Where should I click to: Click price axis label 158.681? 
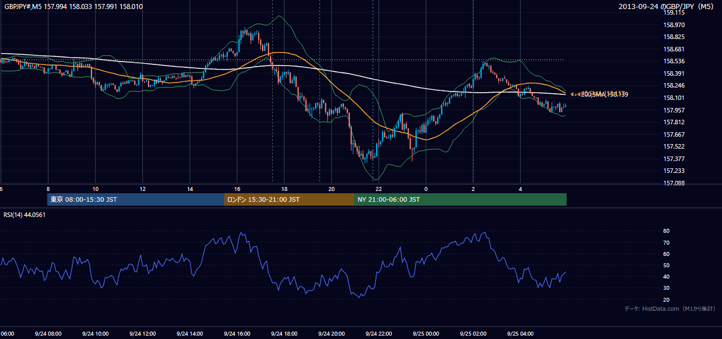click(675, 49)
